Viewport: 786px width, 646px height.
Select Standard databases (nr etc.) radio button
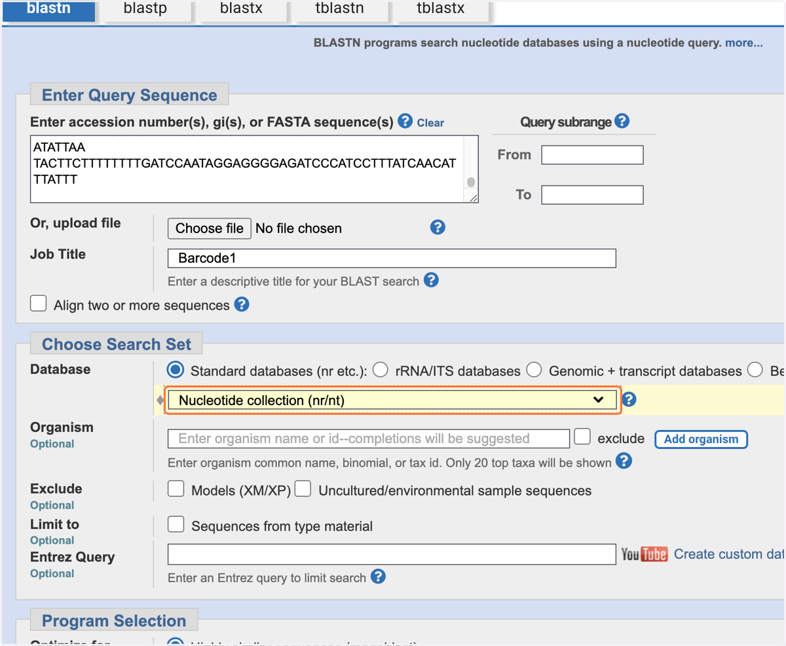click(x=176, y=370)
